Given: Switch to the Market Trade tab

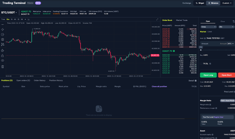Looking at the screenshot, I should tap(182, 20).
